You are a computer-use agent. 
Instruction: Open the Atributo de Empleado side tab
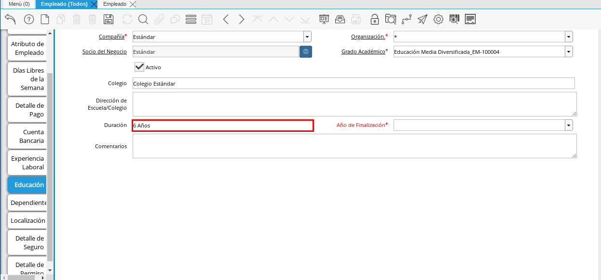(x=27, y=48)
